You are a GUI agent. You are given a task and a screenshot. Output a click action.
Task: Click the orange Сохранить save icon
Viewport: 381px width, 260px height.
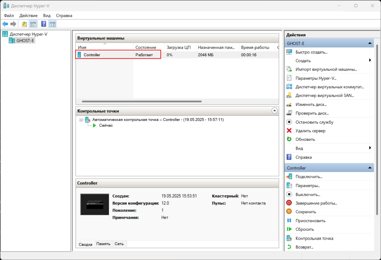[289, 211]
